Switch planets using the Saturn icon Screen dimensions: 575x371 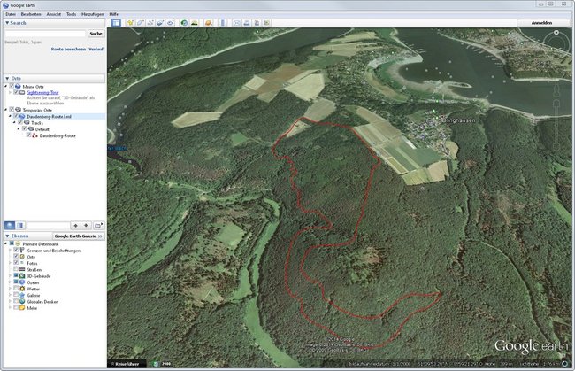(x=208, y=23)
